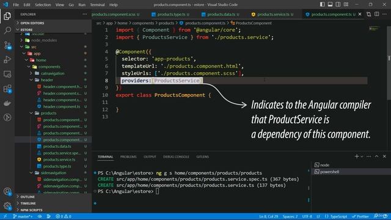Viewport: 391px width, 220px height.
Task: Open the Explorer view in activity bar
Action: coord(7,16)
